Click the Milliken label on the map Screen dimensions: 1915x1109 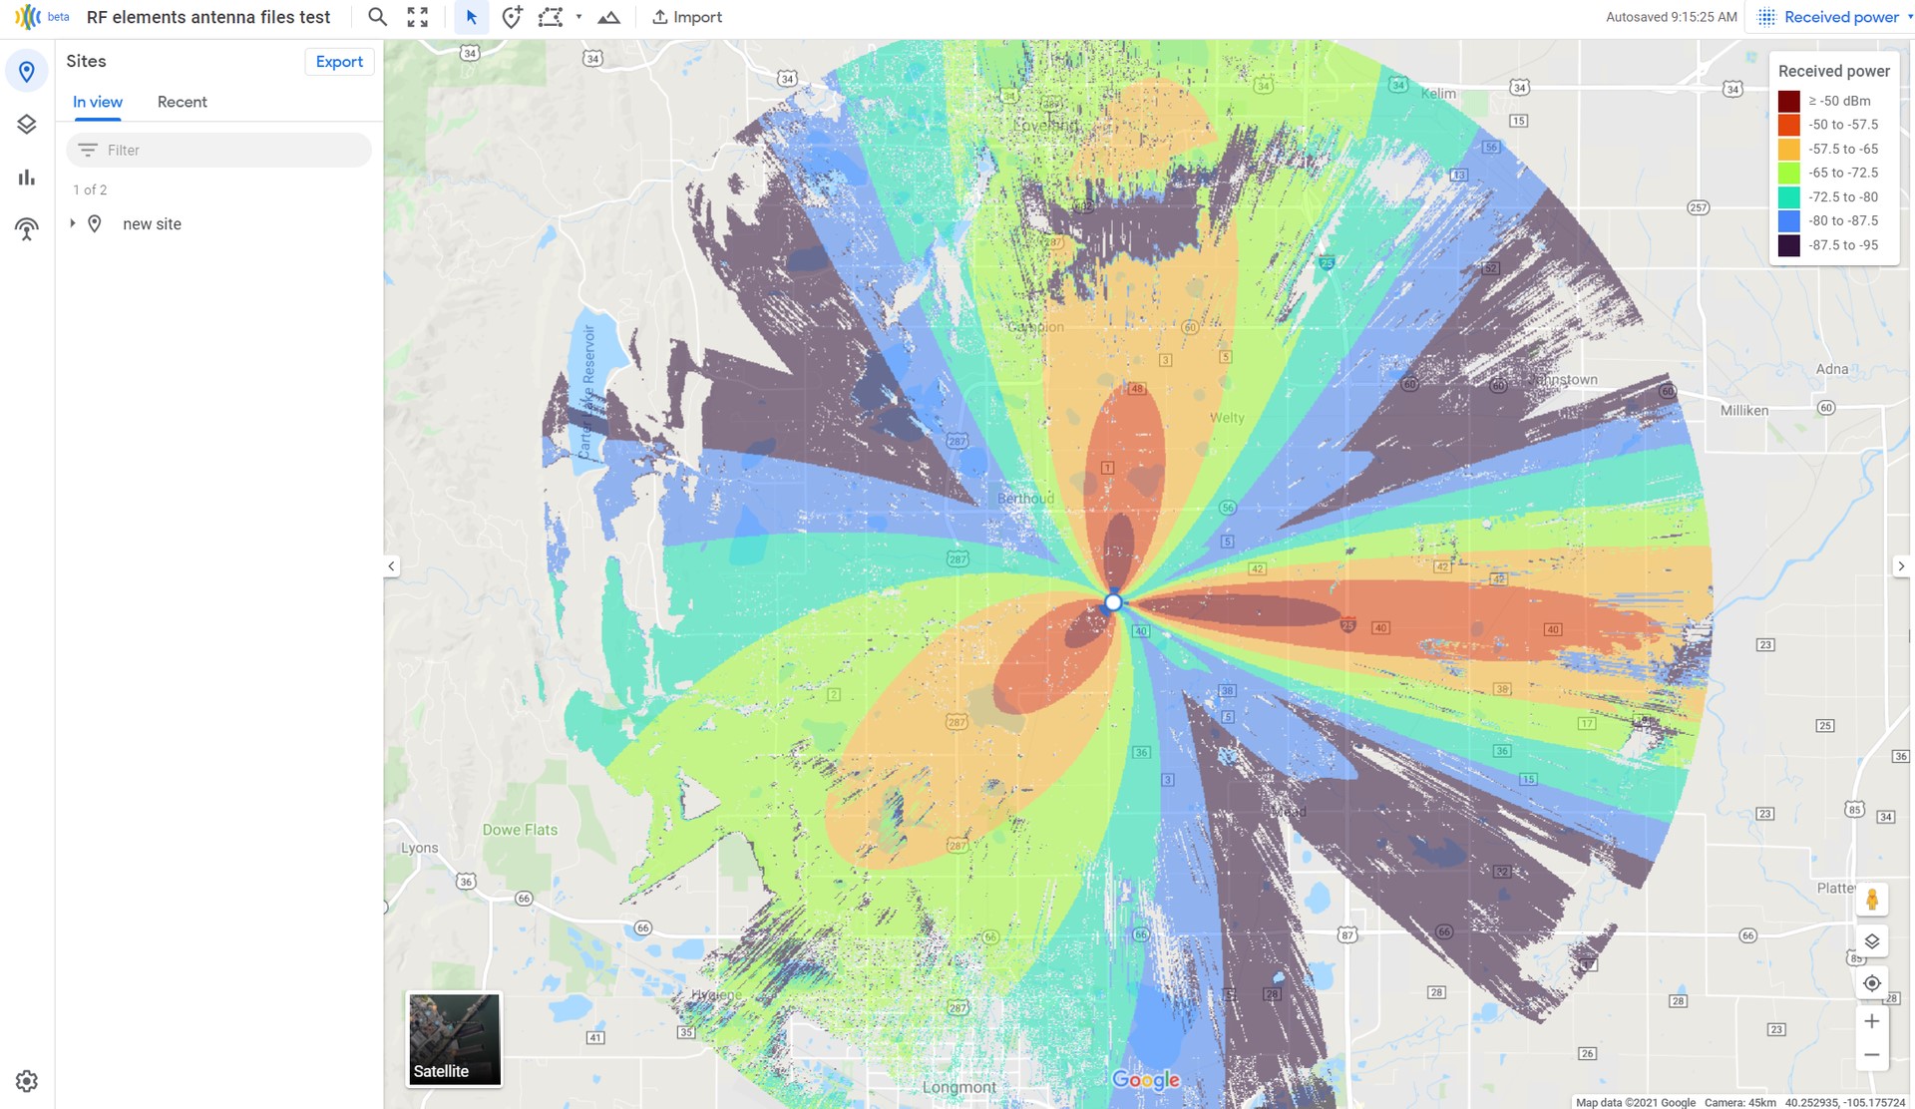click(x=1744, y=410)
